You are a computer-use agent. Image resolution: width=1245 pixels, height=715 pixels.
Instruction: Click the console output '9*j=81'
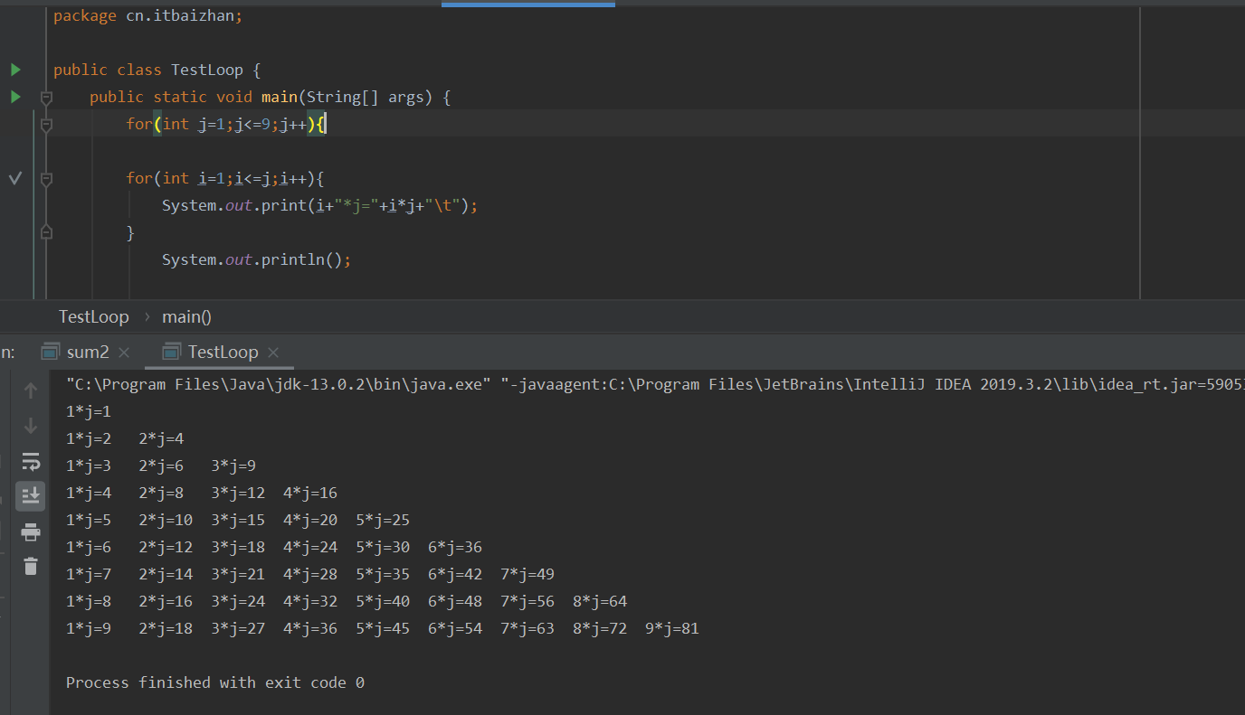[x=672, y=628]
